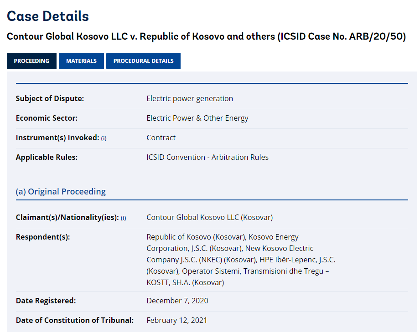Select the Contract value
Image resolution: width=420 pixels, height=332 pixels.
[161, 138]
